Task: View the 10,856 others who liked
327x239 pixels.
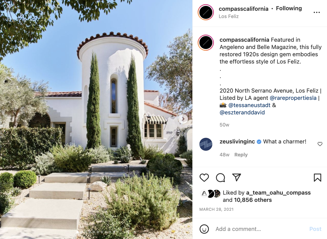Action: (x=253, y=200)
